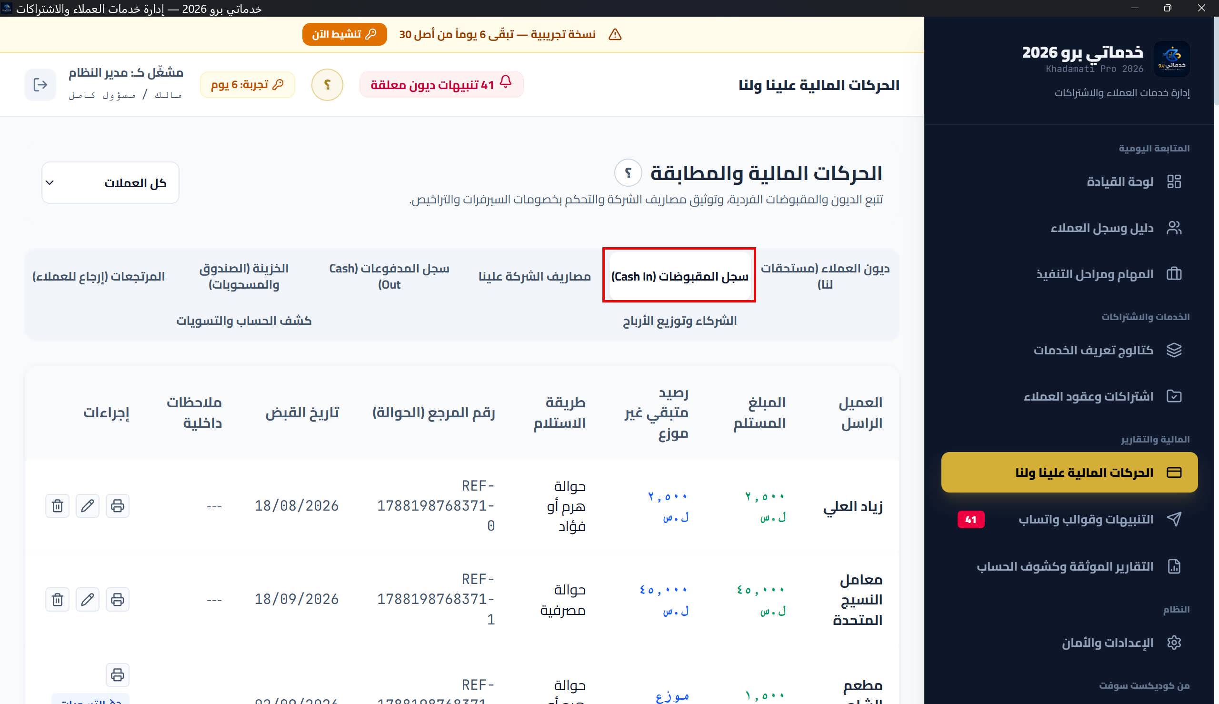Open كشف الحساب والتسويات tab
1219x704 pixels.
[244, 321]
